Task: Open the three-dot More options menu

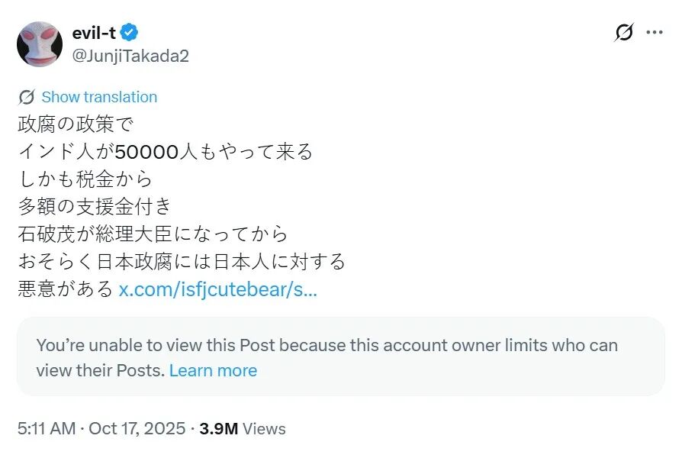Action: (655, 33)
